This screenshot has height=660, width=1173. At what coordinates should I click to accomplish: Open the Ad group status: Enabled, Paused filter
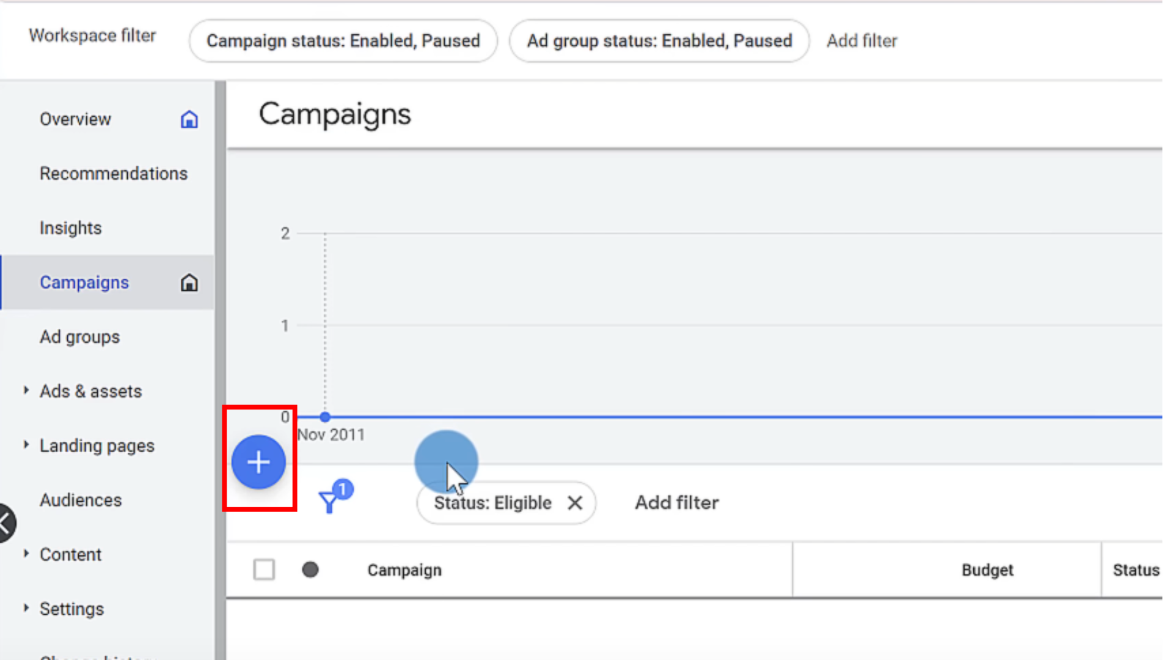click(659, 40)
